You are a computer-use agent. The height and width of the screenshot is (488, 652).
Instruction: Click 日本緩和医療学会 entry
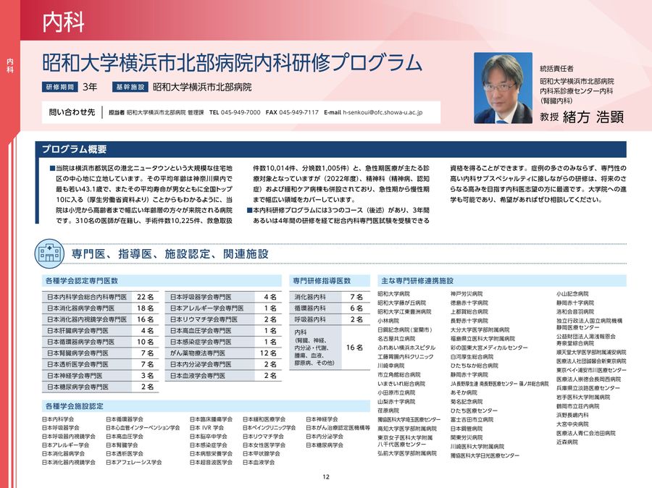(264, 419)
